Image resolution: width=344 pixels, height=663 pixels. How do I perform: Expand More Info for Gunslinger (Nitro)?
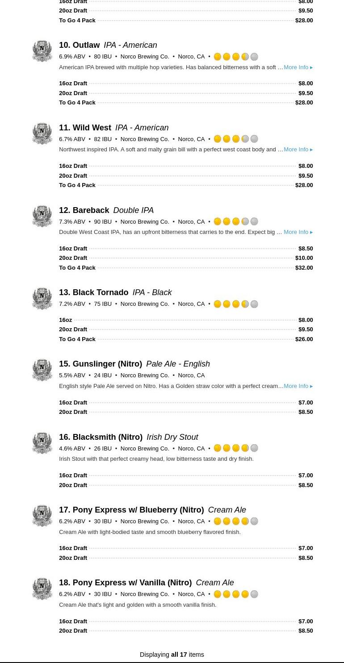[x=298, y=386]
